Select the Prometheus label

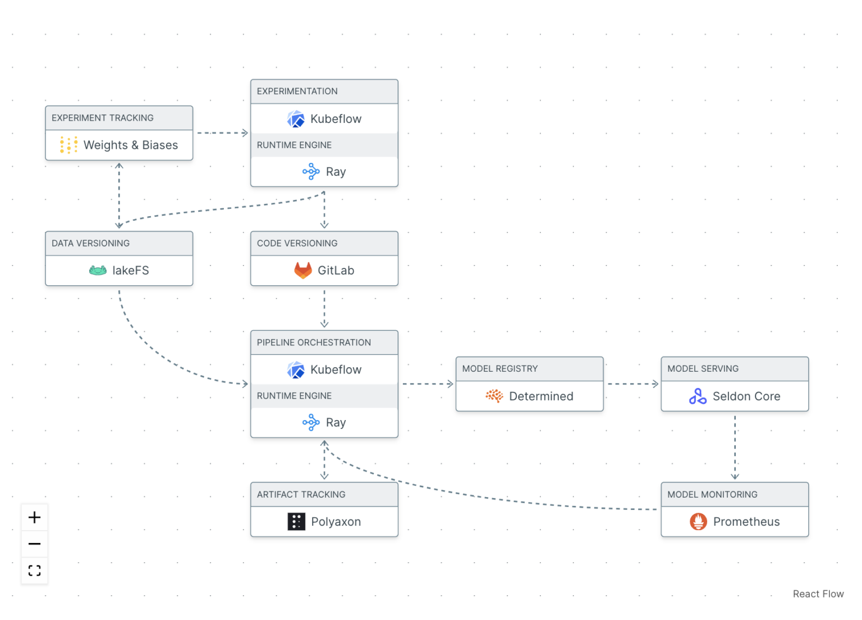[x=746, y=522]
